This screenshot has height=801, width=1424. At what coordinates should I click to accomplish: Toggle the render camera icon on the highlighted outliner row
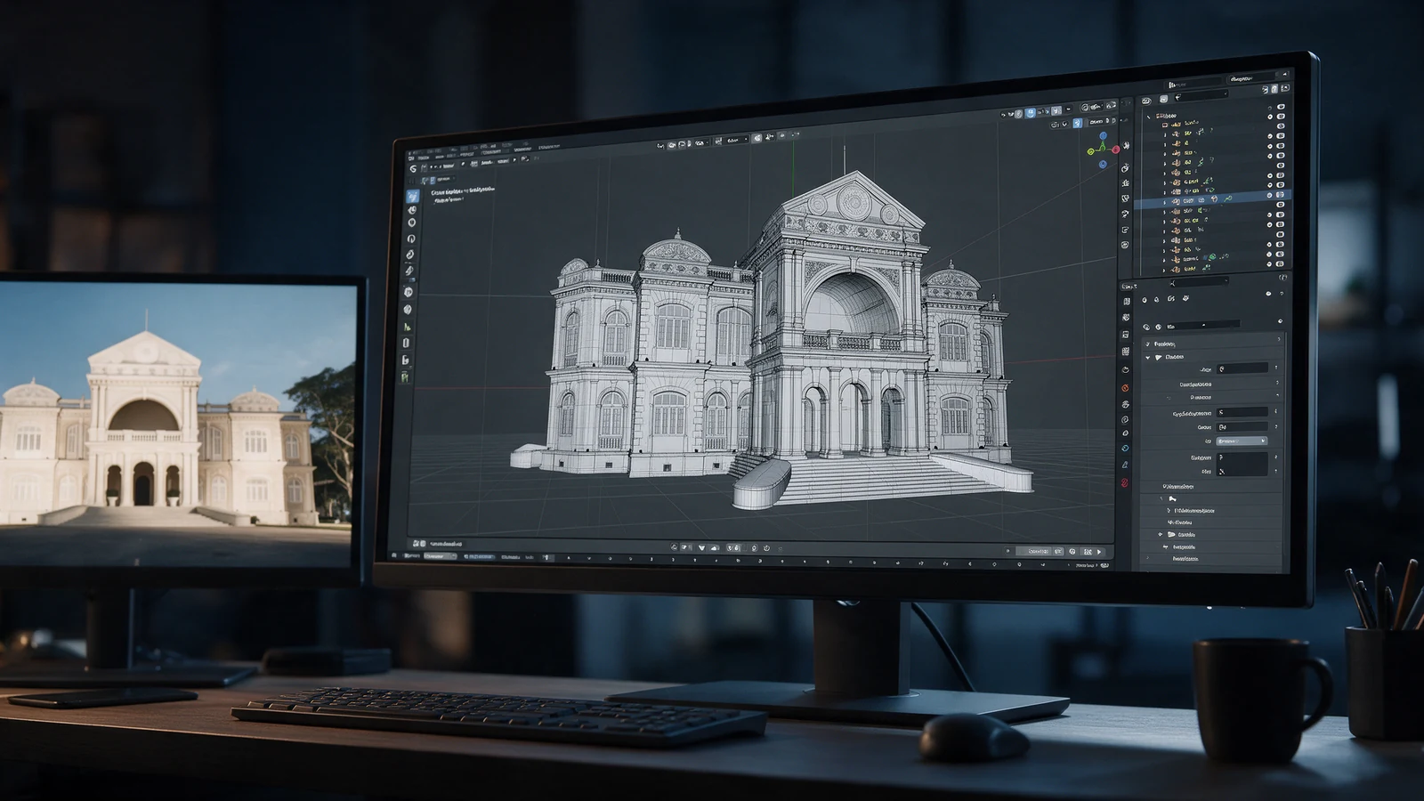[1281, 195]
